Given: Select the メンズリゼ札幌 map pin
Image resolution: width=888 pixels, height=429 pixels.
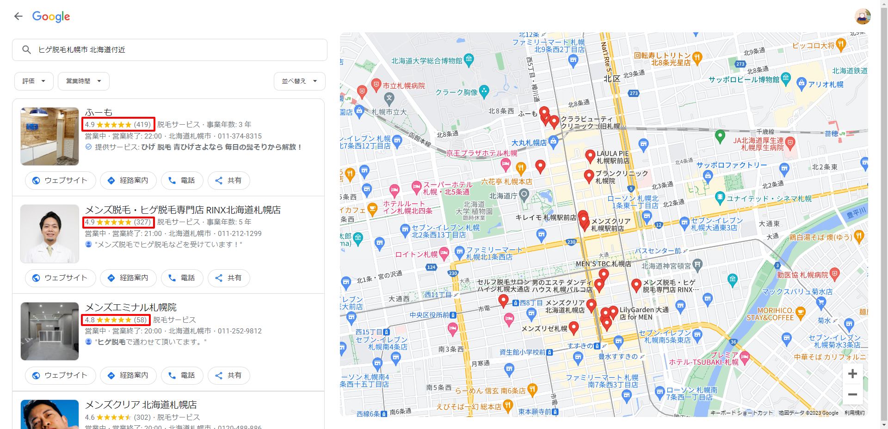Looking at the screenshot, I should coord(574,327).
